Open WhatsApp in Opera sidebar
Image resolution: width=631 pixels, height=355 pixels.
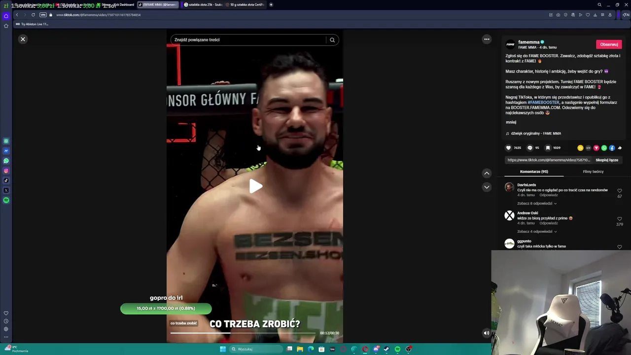6,161
